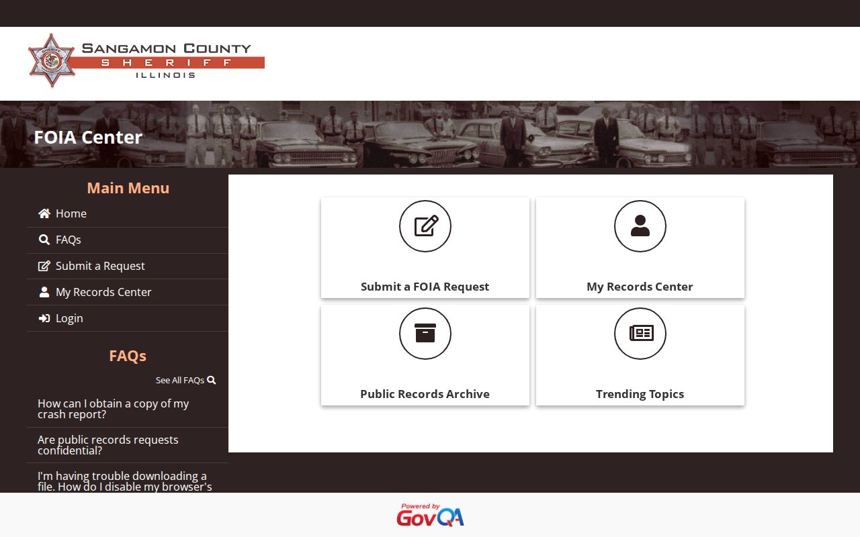Select Submit a Request menu item

tap(128, 266)
